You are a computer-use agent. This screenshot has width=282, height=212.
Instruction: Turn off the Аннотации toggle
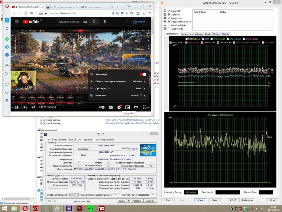143,74
